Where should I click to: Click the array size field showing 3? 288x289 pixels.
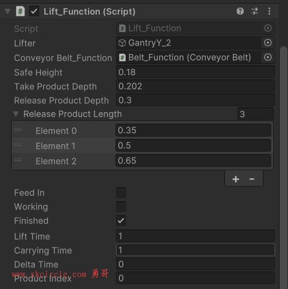pos(255,114)
